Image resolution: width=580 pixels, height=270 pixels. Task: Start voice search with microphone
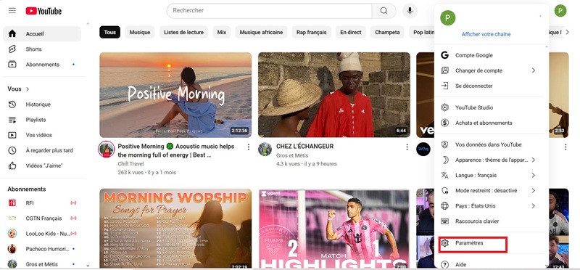point(410,11)
